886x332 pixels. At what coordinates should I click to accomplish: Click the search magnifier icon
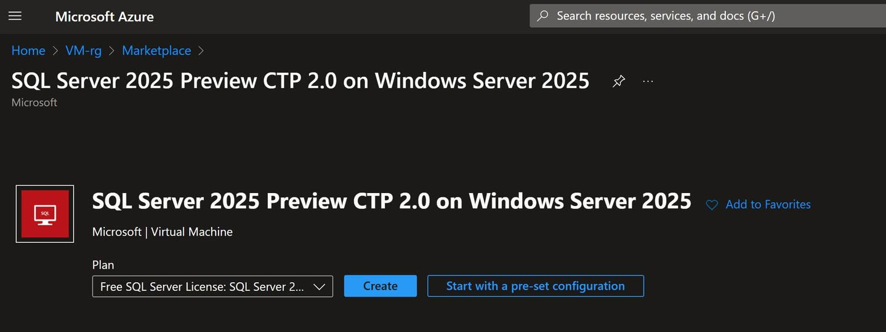[x=542, y=16]
